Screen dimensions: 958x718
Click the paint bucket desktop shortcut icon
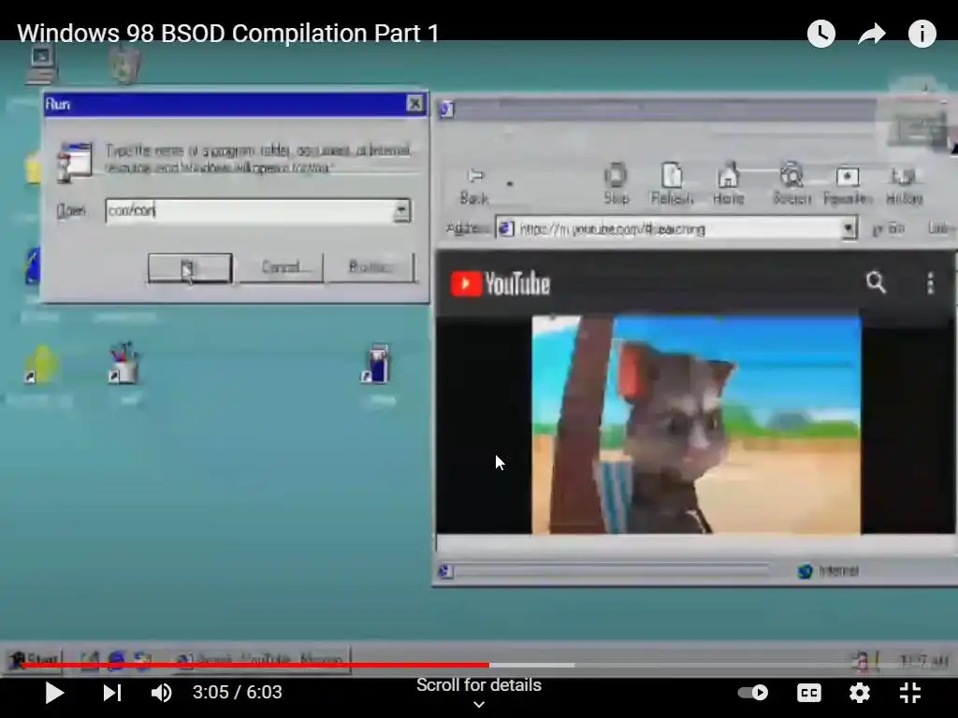(x=124, y=364)
